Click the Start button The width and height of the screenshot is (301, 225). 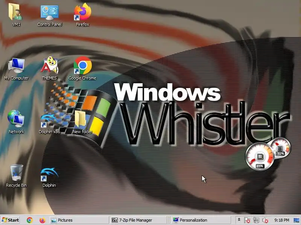(11, 220)
